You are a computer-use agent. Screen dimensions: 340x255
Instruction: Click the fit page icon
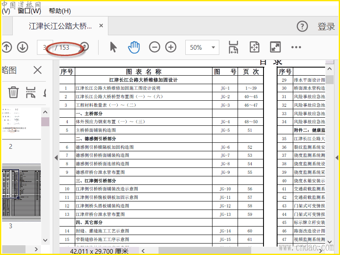(254, 47)
